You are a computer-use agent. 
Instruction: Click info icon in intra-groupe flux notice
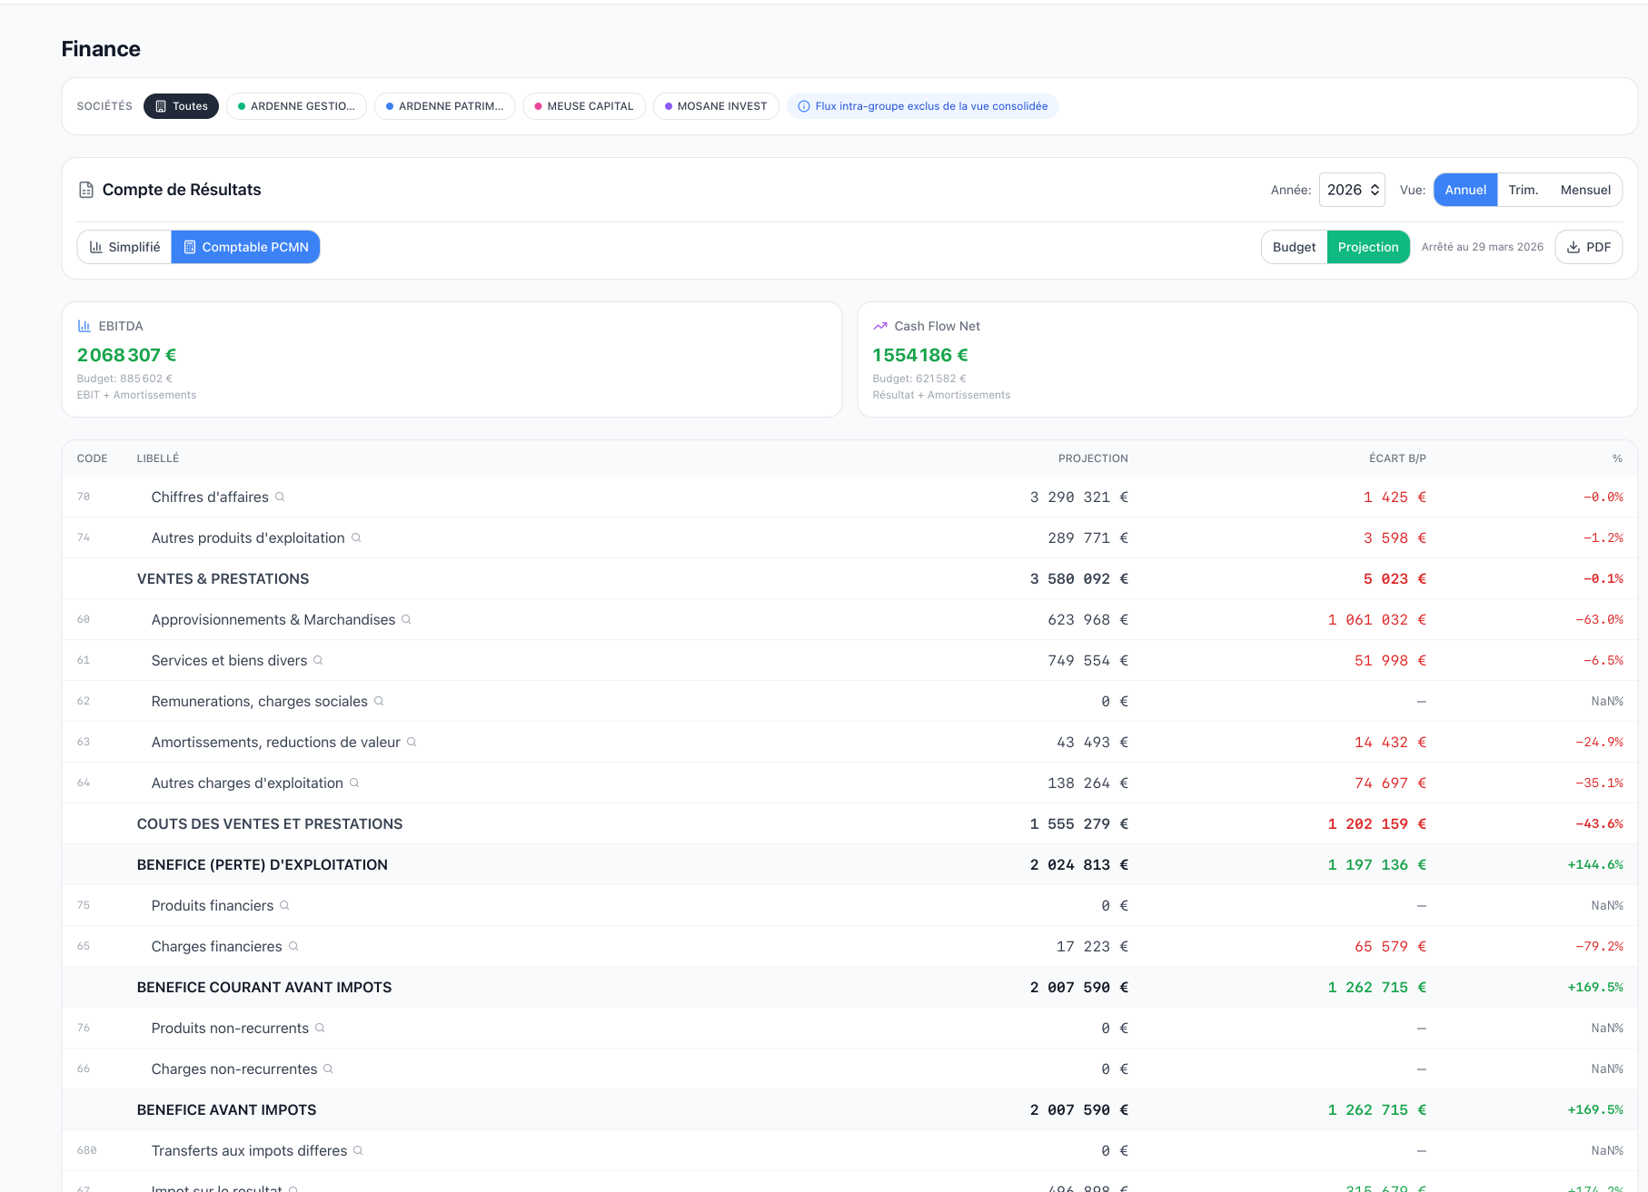803,106
